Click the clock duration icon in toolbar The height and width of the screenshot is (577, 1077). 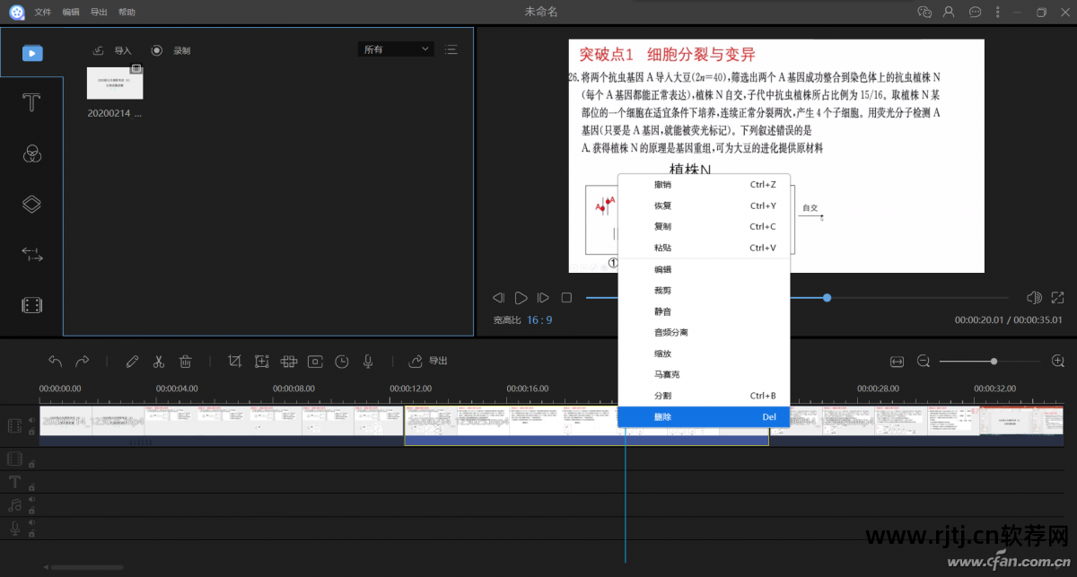point(342,362)
